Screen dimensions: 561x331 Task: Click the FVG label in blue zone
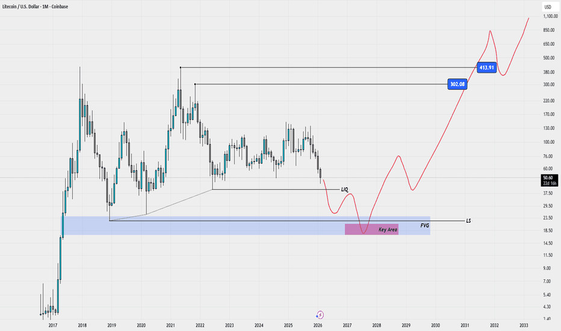424,224
